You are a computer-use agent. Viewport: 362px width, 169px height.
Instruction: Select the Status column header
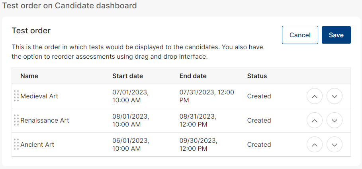click(x=257, y=76)
